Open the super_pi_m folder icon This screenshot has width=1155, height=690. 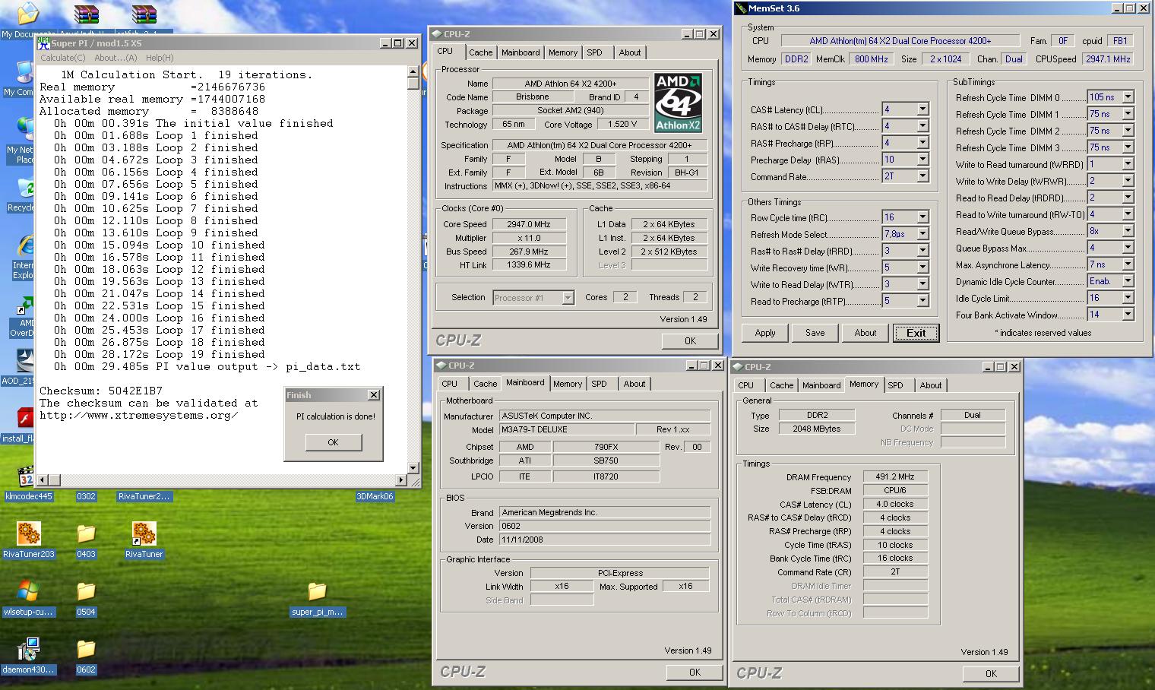click(x=317, y=591)
